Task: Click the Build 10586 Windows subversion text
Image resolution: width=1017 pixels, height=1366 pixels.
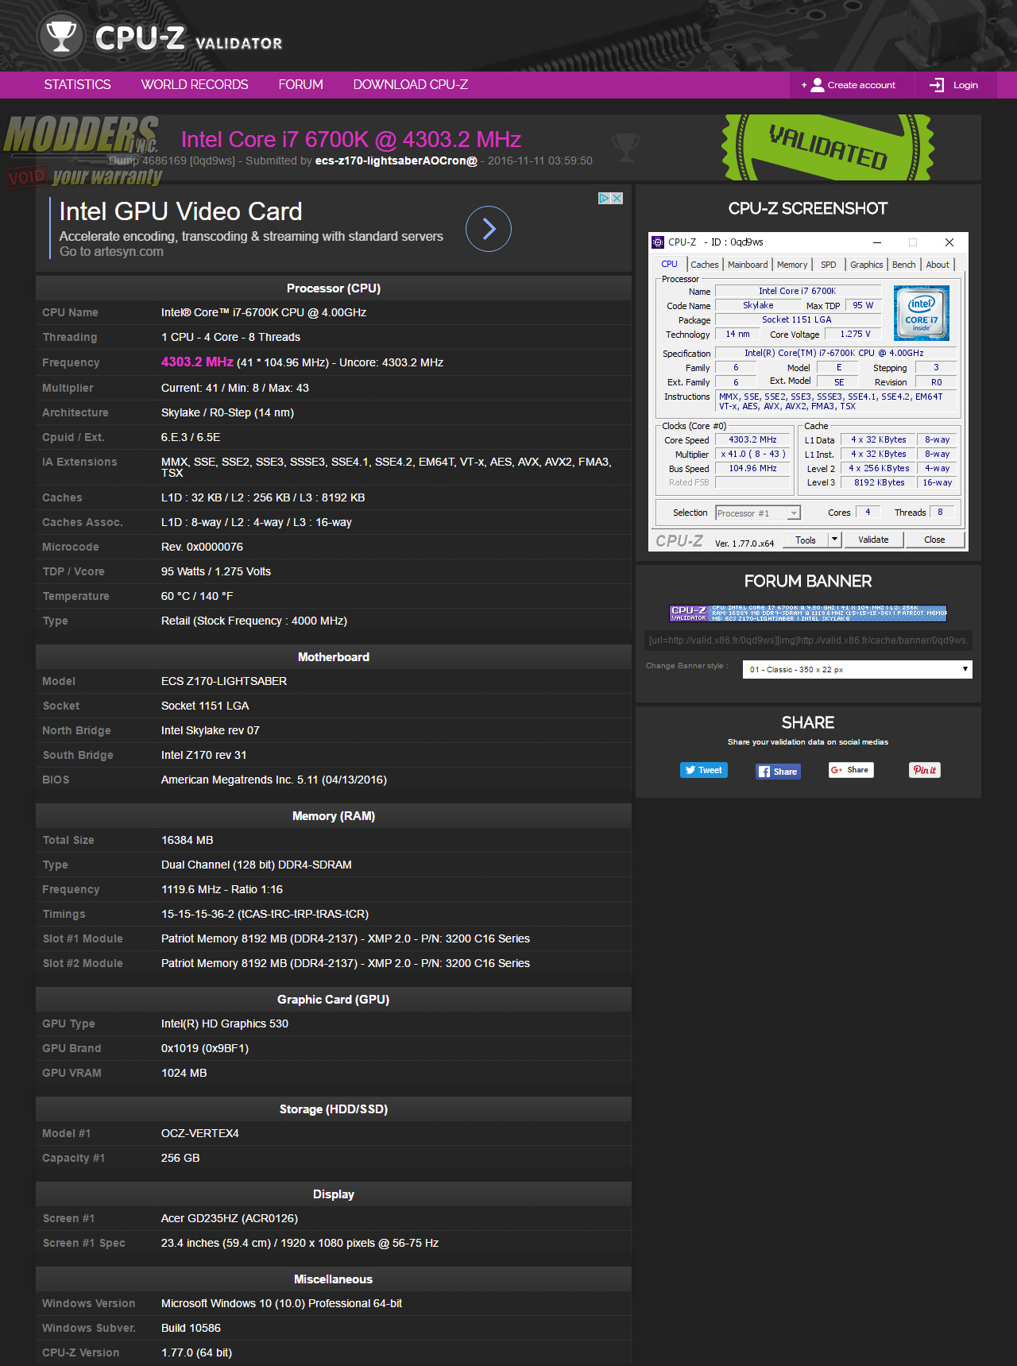Action: tap(191, 1328)
